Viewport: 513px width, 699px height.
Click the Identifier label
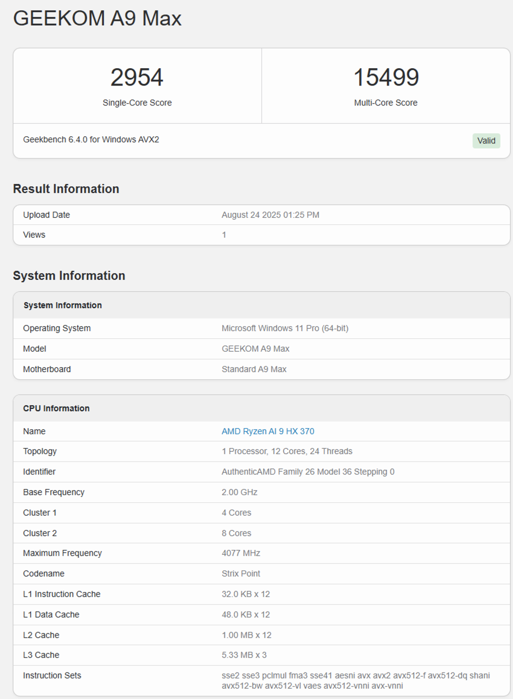pyautogui.click(x=39, y=472)
